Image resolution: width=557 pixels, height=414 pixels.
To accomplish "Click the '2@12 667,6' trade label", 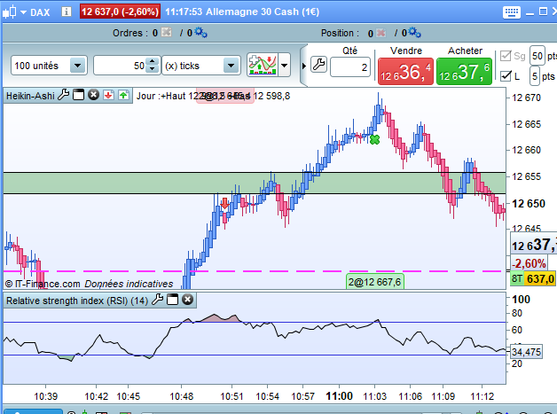I will [x=375, y=282].
